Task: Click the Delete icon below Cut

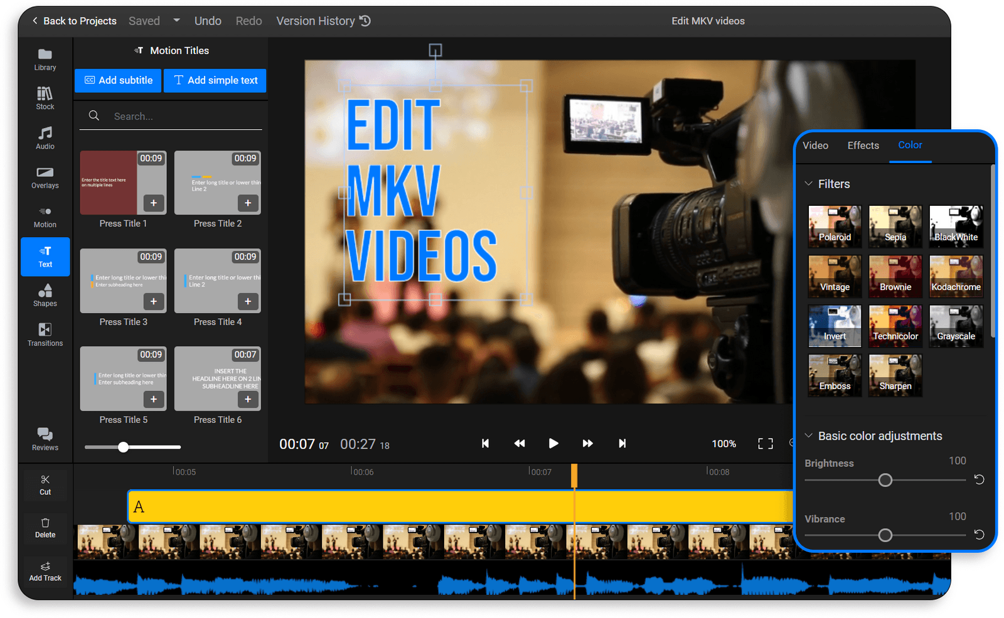Action: pos(45,527)
